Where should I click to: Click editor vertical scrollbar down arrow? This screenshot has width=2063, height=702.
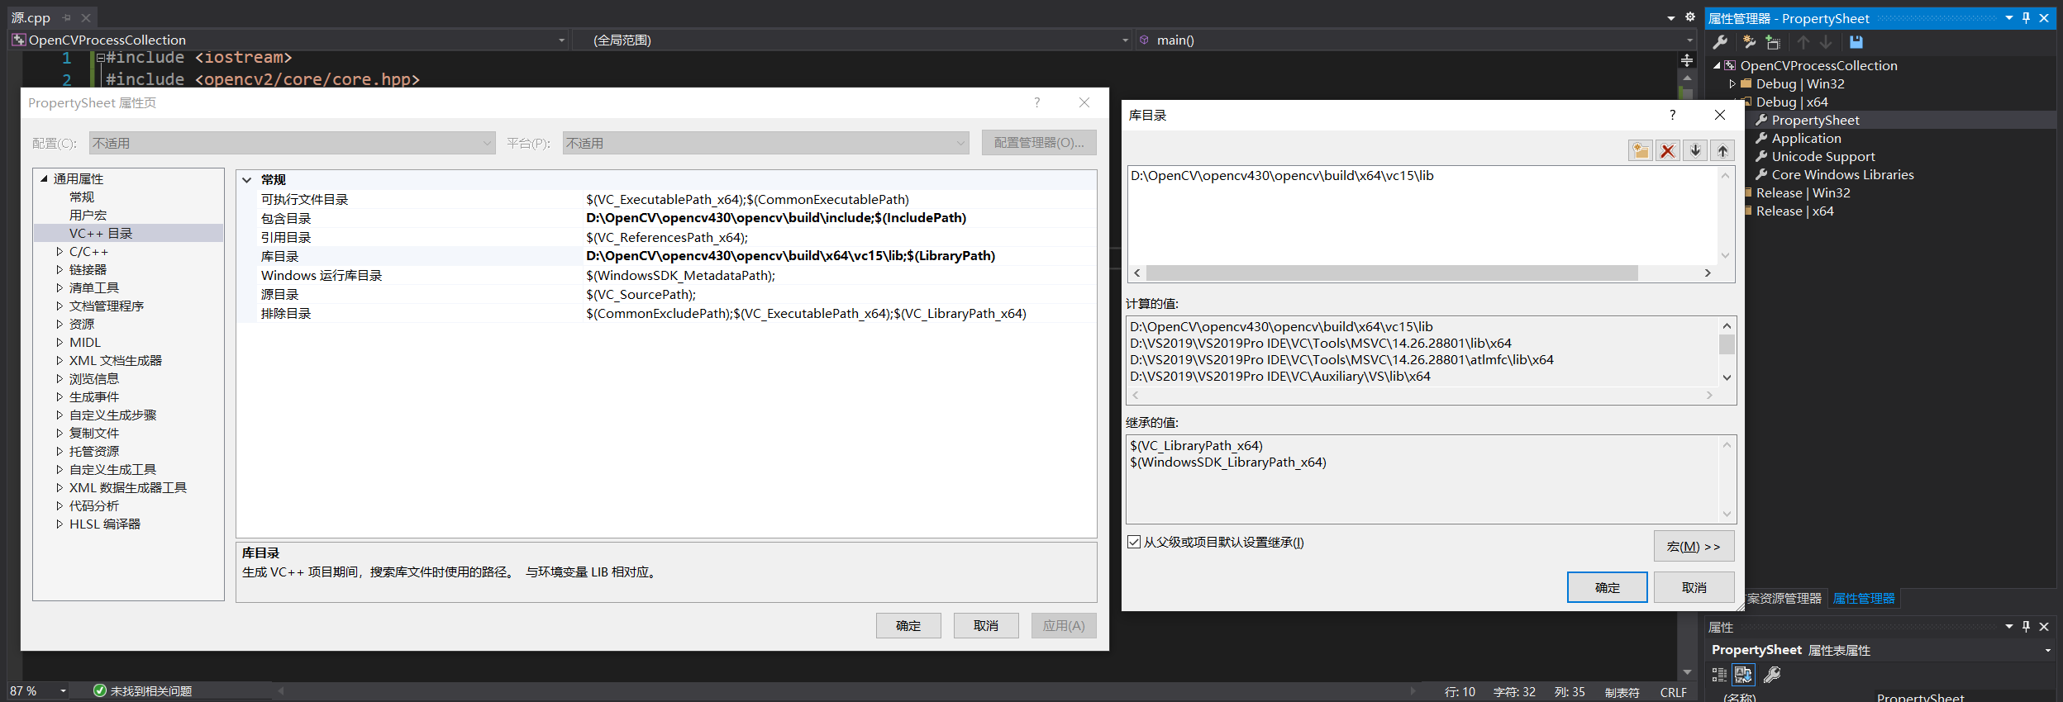coord(1687,671)
